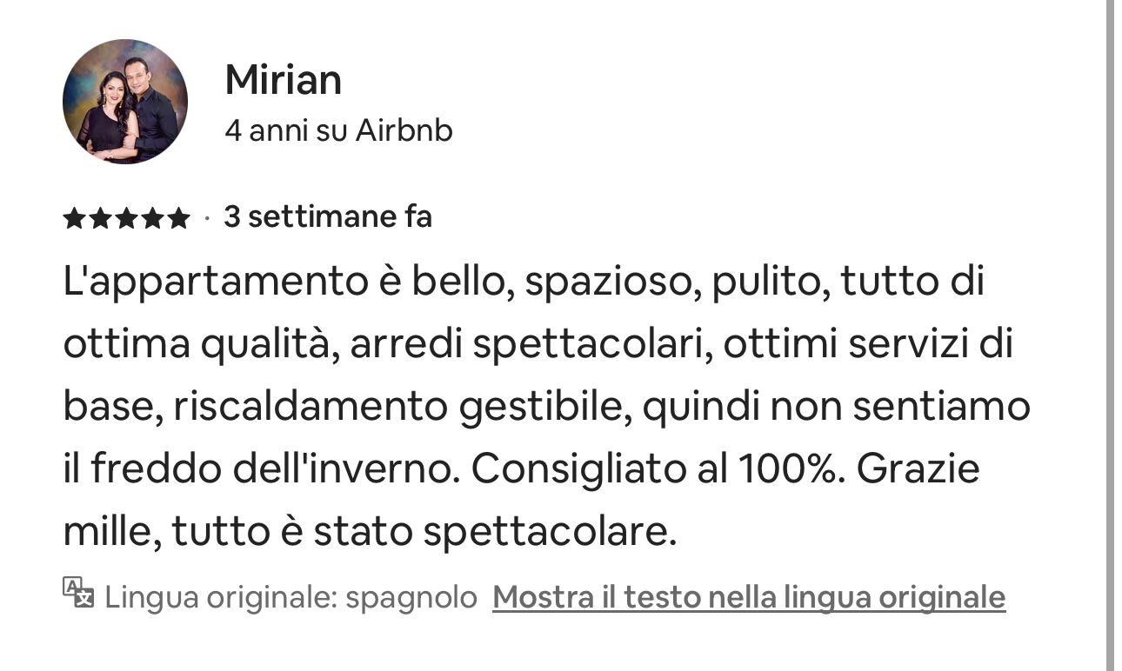Click 'Grazie' at the end of the fourth line
Image resolution: width=1122 pixels, height=671 pixels.
[918, 469]
